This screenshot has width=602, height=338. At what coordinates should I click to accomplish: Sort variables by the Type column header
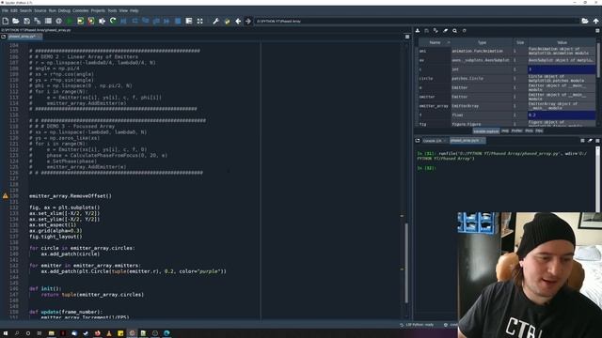(x=482, y=42)
